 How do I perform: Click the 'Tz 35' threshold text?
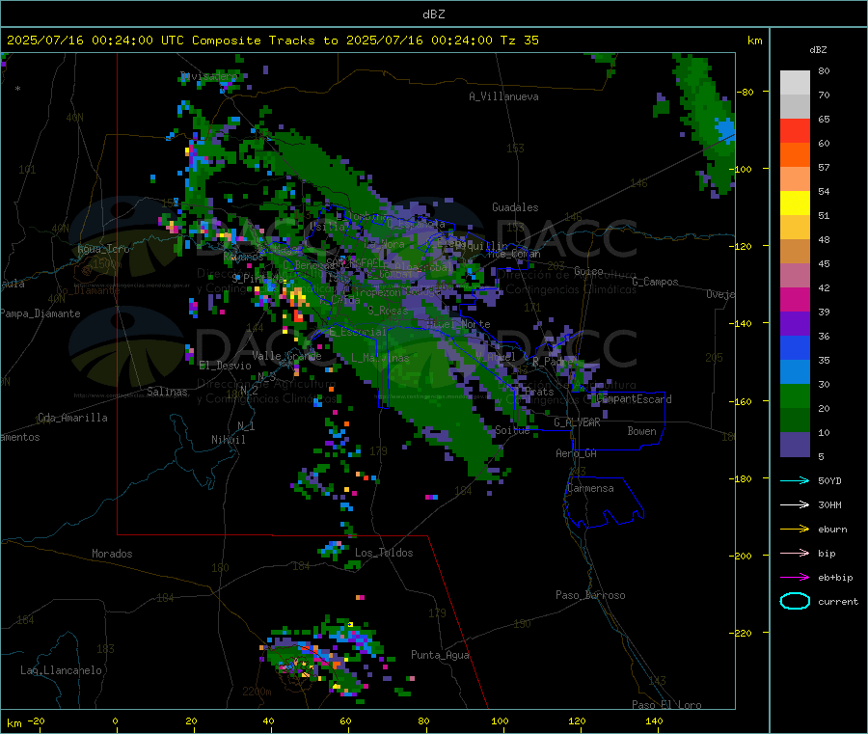point(520,40)
